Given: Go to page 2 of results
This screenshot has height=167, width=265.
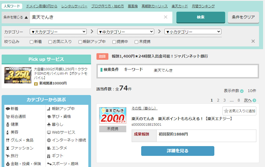Looking at the screenshot, I should (x=218, y=100).
